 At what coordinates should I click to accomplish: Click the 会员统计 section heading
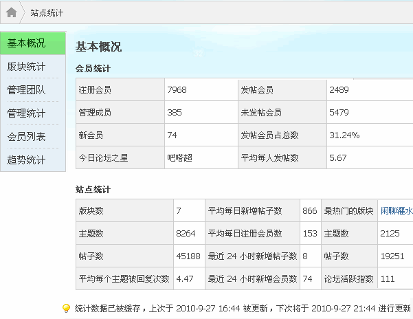point(93,69)
